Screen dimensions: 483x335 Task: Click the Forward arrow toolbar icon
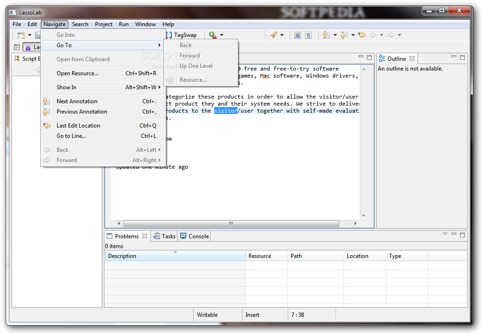click(391, 35)
